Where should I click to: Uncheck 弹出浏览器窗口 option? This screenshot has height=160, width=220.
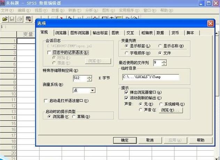click(126, 92)
